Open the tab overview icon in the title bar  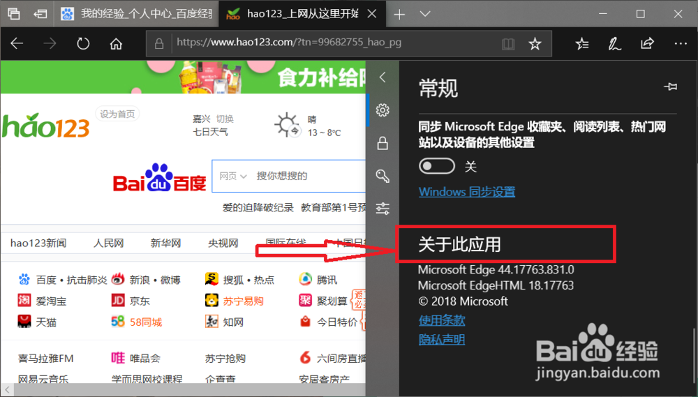14,14
